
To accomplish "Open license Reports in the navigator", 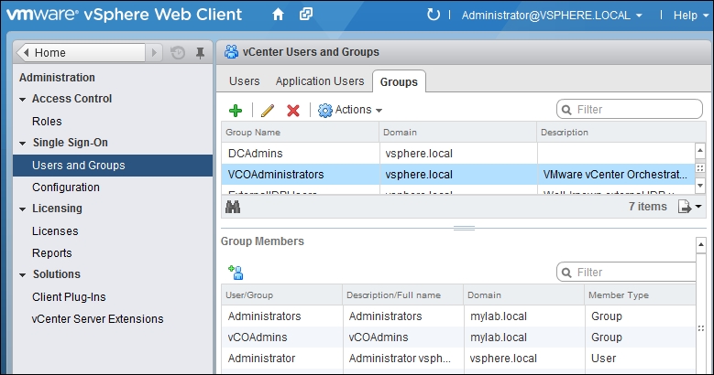I will pos(52,253).
